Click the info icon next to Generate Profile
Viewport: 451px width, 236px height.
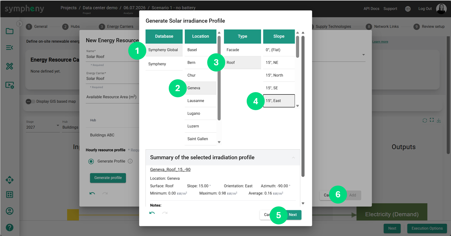pyautogui.click(x=130, y=161)
